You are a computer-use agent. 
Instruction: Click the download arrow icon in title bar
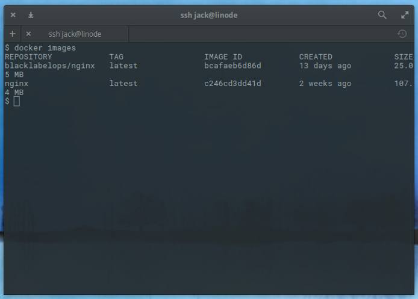tap(31, 15)
